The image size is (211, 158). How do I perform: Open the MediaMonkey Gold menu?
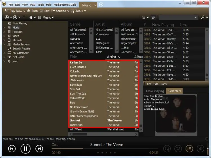(65, 4)
